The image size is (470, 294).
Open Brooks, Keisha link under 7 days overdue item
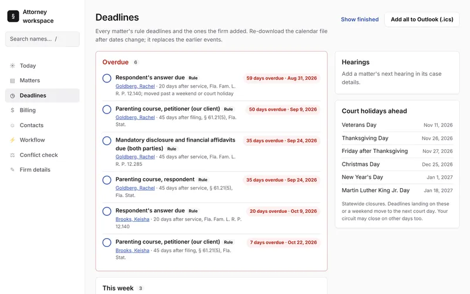133,250
